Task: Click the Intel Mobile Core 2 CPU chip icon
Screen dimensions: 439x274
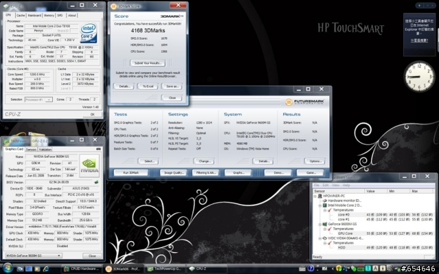Action: (324, 206)
